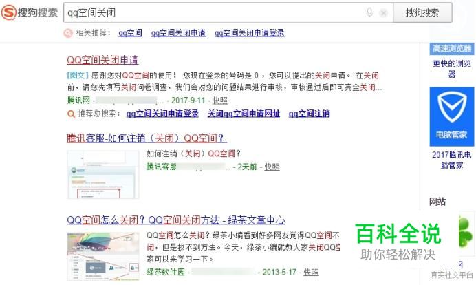Image resolution: width=476 pixels, height=285 pixels.
Task: Click the 绿茶 article result thumbnail
Action: (103, 256)
